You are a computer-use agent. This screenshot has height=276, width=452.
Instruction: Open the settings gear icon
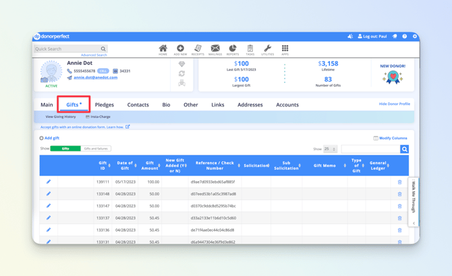coord(414,36)
